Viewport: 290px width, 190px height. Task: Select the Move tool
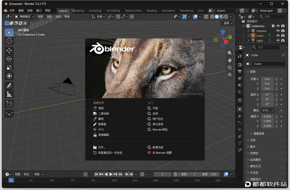(x=9, y=51)
